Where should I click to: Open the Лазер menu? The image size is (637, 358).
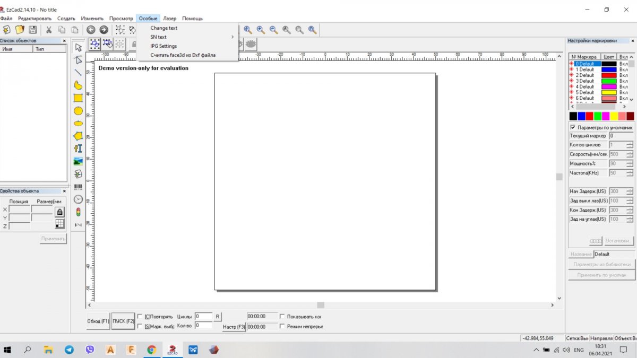(168, 19)
